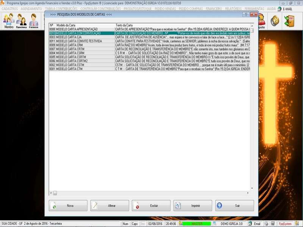Screen dimensions: 303x227
Task: Open the FERRAMENTAS menu
Action: click(254, 9)
